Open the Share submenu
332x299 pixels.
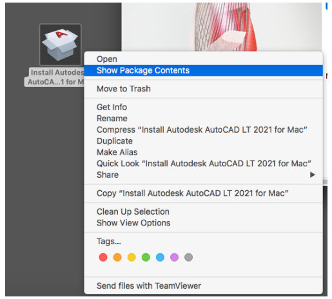(x=204, y=175)
